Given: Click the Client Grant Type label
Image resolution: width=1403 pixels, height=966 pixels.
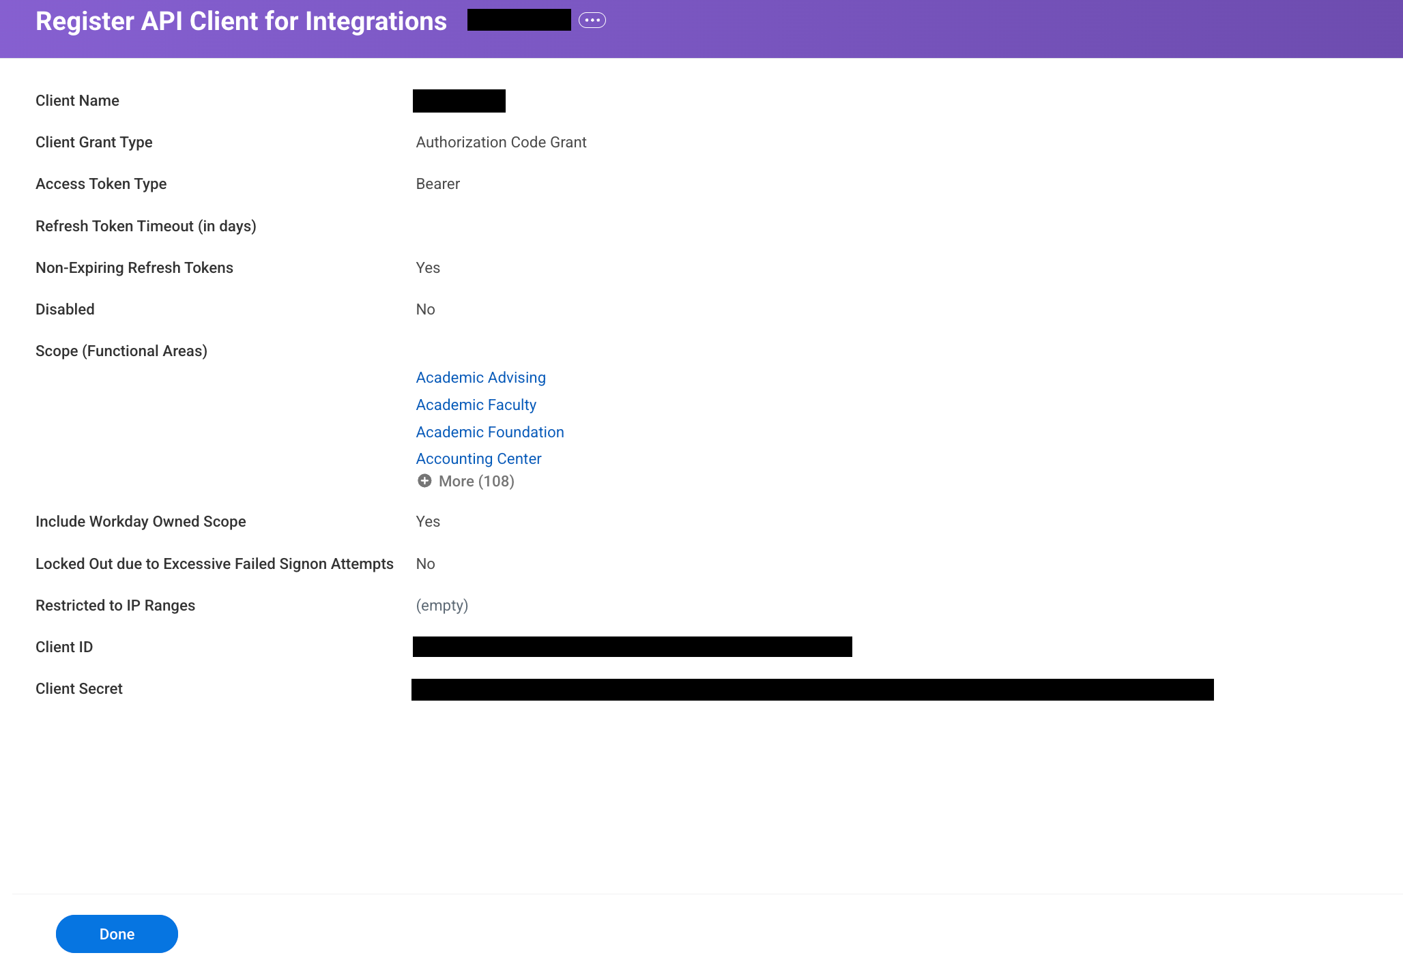Looking at the screenshot, I should [x=93, y=142].
